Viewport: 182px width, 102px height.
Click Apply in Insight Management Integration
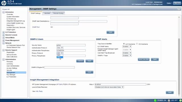click(x=170, y=92)
